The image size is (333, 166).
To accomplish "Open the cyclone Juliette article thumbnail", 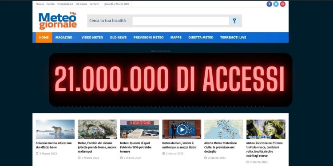I will [97, 129].
